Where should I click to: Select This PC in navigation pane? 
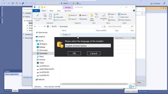point(41,41)
